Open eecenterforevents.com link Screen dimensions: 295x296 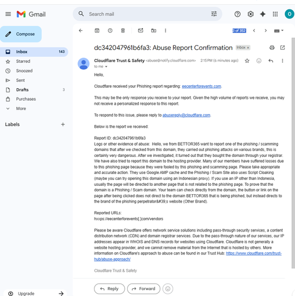202,86
